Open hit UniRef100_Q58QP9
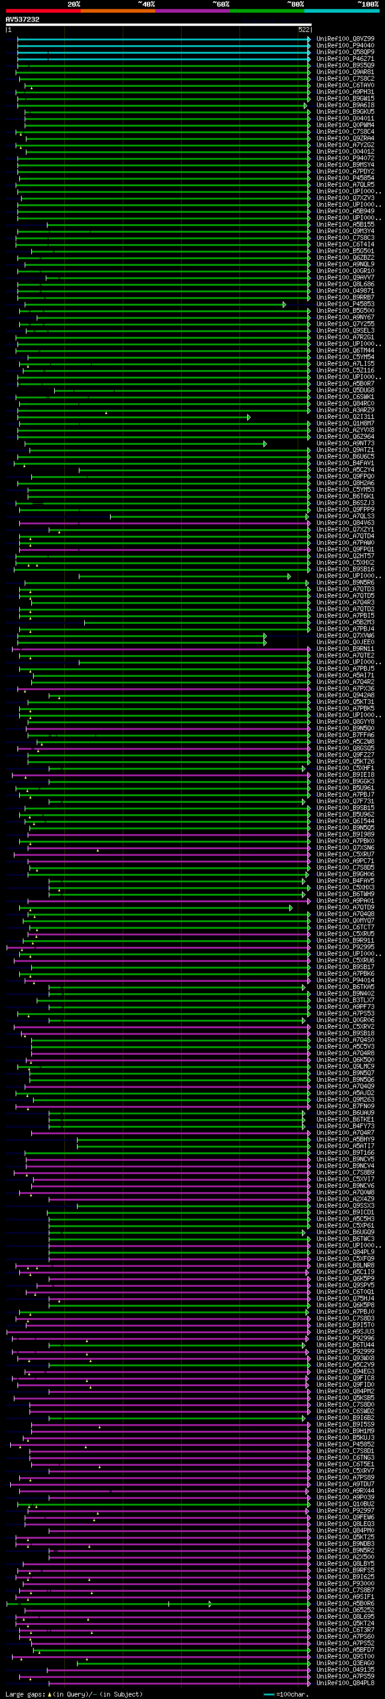The image size is (385, 1699). pyautogui.click(x=345, y=52)
